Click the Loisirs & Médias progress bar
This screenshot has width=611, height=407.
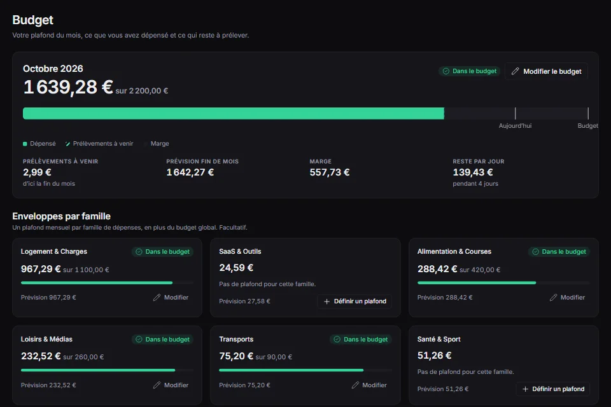pyautogui.click(x=107, y=370)
